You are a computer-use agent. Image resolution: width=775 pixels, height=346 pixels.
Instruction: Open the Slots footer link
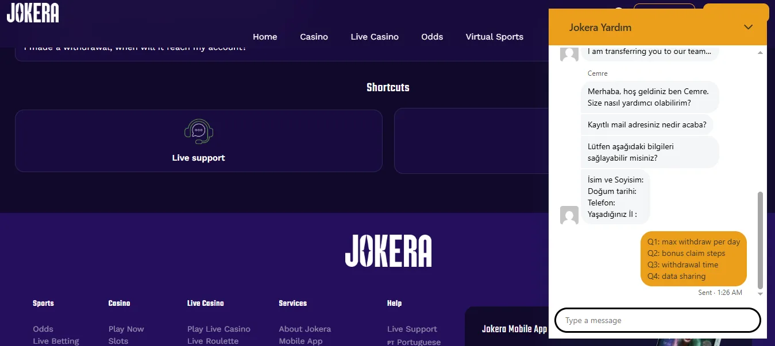pyautogui.click(x=118, y=341)
